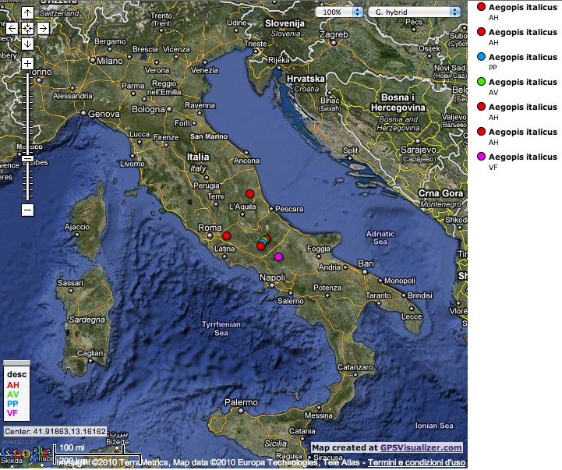The width and height of the screenshot is (562, 470).
Task: Click the 'Bari' city label
Action: [x=366, y=263]
